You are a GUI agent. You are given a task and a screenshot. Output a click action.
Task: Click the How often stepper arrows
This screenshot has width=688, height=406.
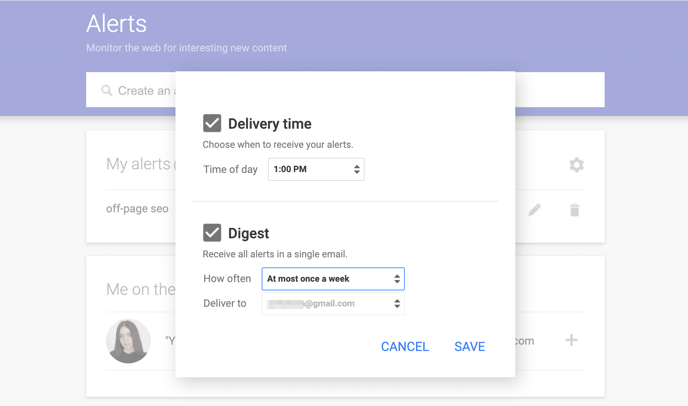coord(397,279)
